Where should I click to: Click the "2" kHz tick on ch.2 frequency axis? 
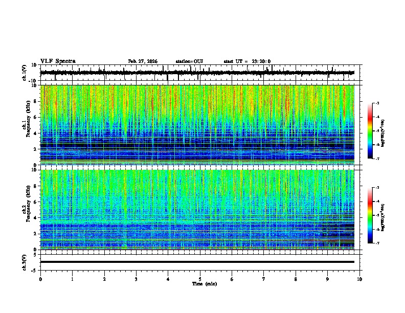pos(35,234)
